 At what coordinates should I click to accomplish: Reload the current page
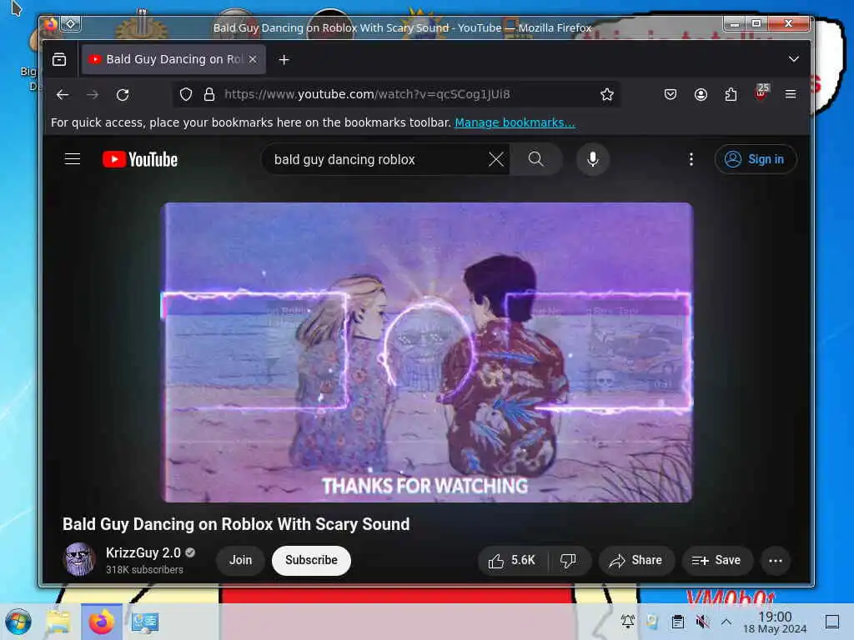123,95
